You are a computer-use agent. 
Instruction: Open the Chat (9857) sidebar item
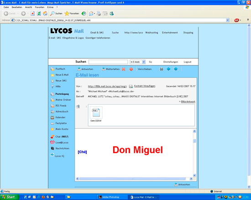59,137
